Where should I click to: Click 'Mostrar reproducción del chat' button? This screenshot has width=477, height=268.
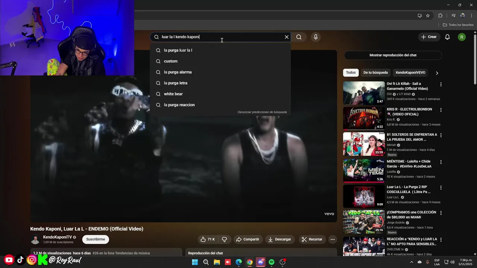393,55
